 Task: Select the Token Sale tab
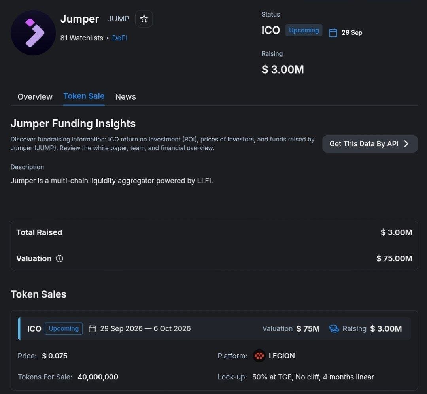84,96
